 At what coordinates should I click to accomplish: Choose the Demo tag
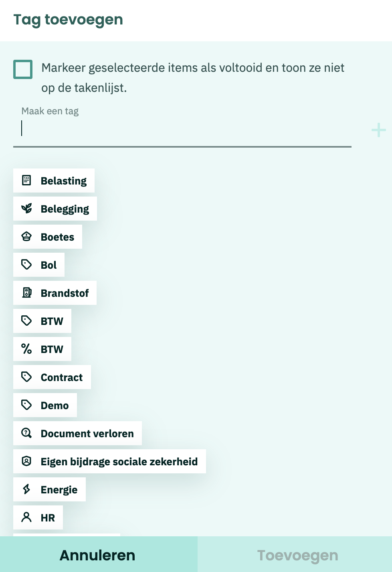(x=45, y=405)
